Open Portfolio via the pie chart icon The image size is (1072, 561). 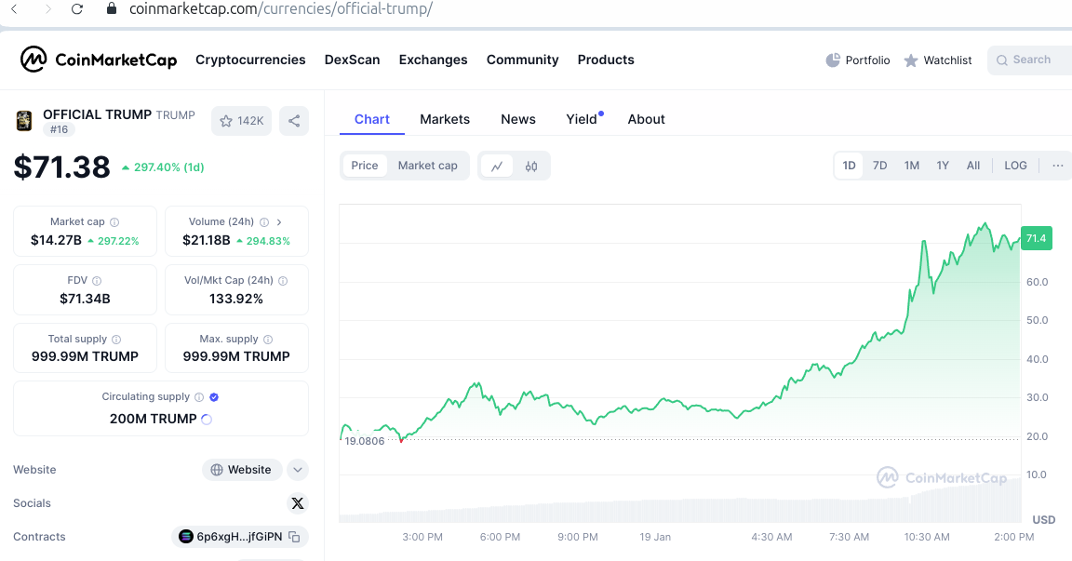(x=833, y=60)
